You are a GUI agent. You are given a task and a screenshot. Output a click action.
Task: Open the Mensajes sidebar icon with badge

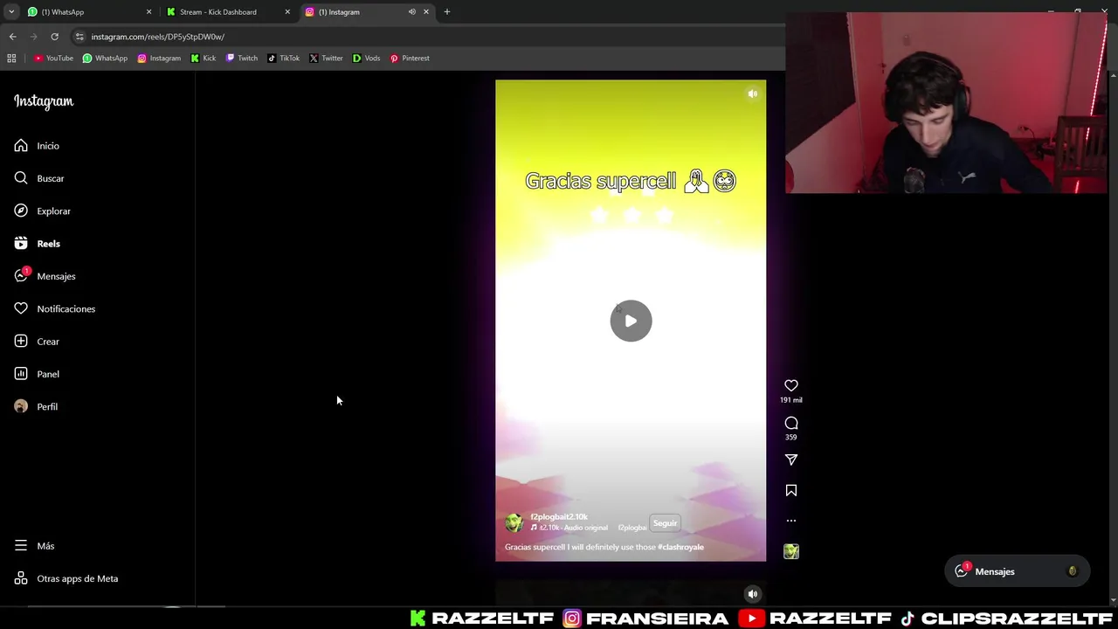pos(21,276)
